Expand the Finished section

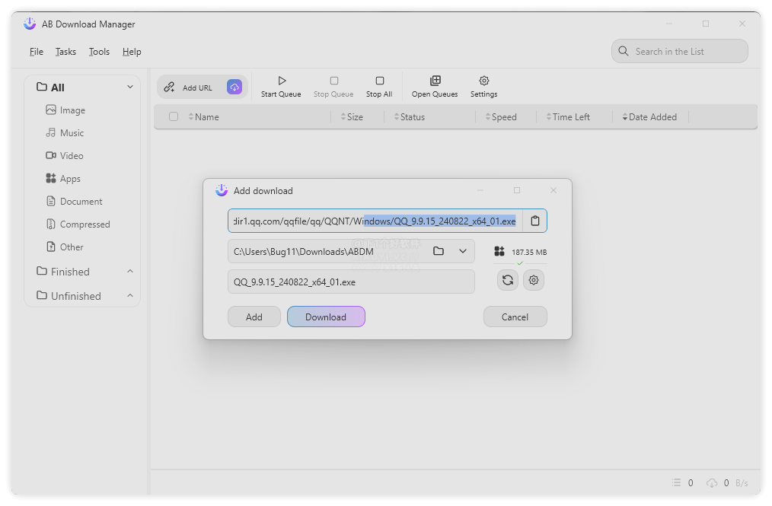[130, 272]
